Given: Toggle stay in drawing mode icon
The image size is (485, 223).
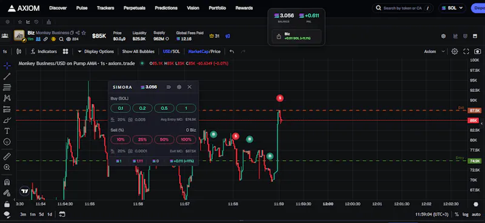Looking at the screenshot, I should pyautogui.click(x=7, y=193).
